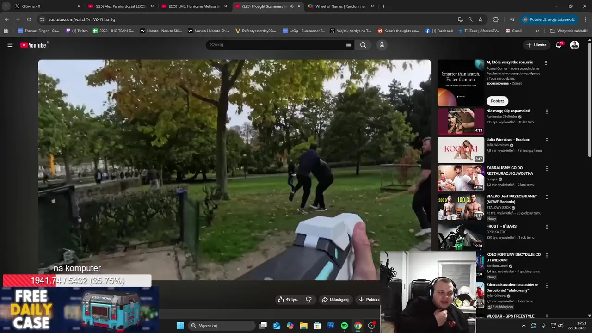Like the video with thumbs-up 49 tys.
This screenshot has height=333, width=592.
pos(287,300)
